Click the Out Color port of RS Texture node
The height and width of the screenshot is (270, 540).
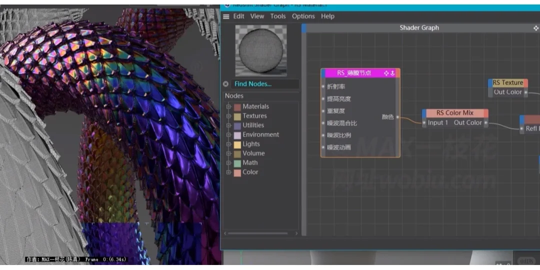point(525,92)
